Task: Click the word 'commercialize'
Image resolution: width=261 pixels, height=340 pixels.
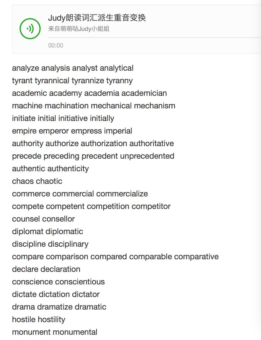Action: [x=122, y=194]
